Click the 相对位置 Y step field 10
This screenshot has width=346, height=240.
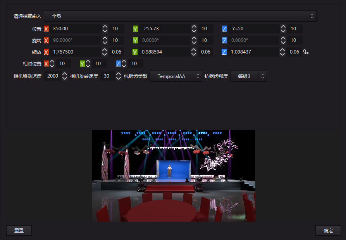(100, 64)
